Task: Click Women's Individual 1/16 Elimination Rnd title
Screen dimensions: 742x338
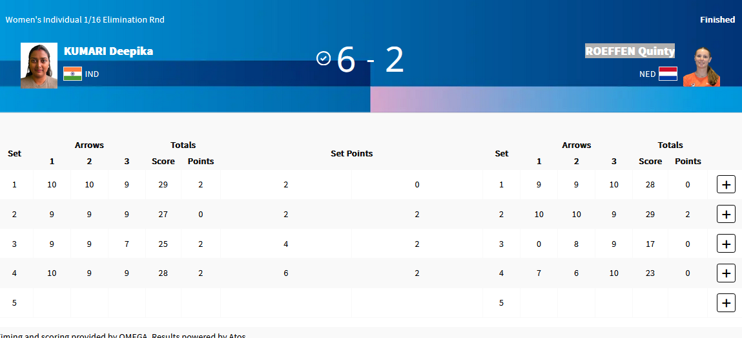Action: pos(85,20)
